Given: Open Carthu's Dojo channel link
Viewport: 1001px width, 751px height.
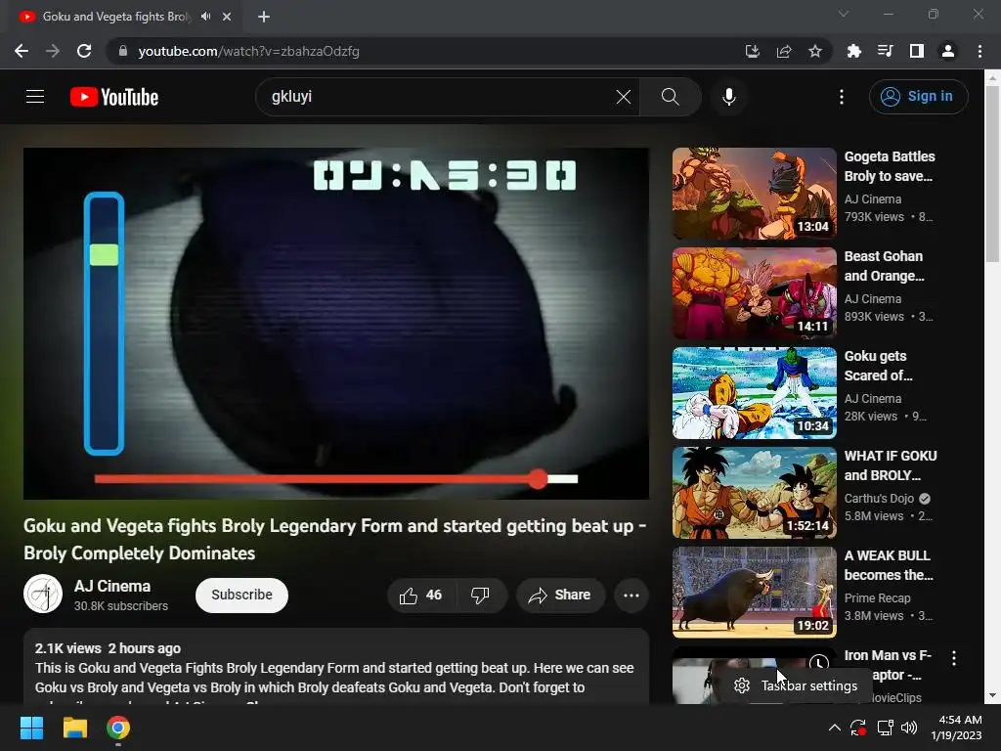Looking at the screenshot, I should (x=879, y=498).
